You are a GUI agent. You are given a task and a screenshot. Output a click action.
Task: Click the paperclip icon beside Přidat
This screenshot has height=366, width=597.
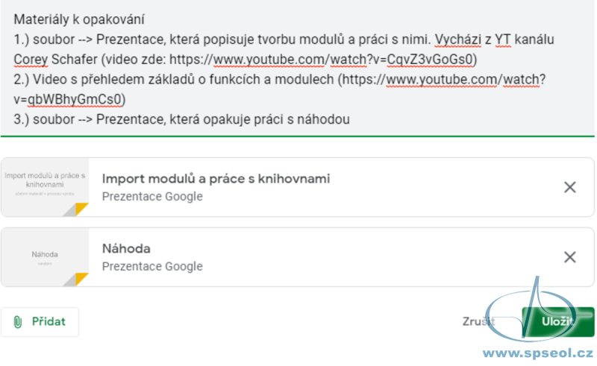(17, 322)
